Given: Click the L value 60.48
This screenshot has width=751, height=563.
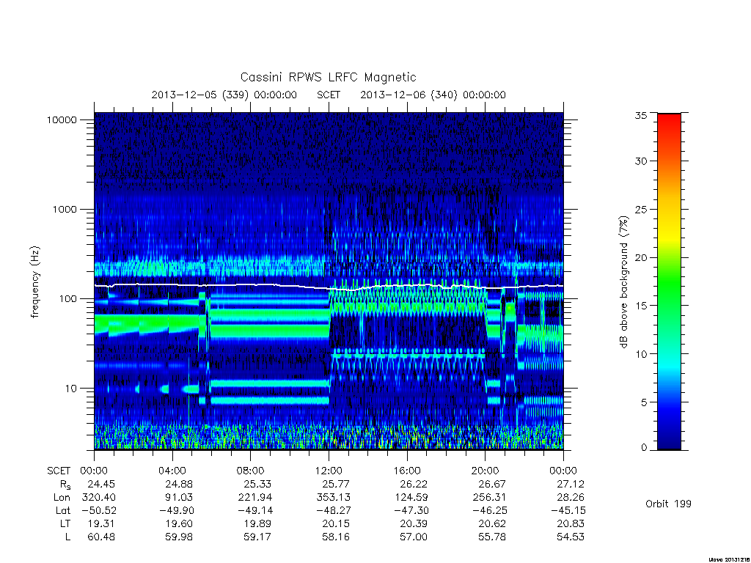Looking at the screenshot, I should (x=101, y=537).
